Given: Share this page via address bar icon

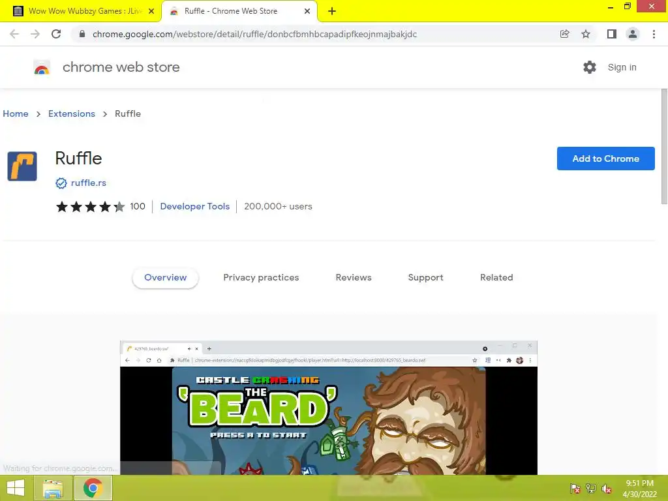Looking at the screenshot, I should click(565, 34).
